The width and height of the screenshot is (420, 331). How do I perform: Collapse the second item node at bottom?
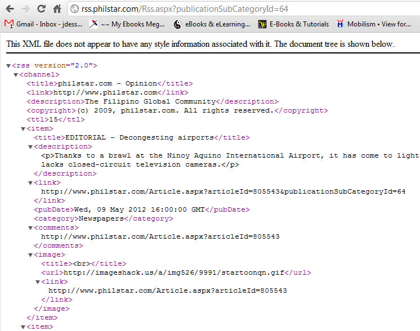23,327
